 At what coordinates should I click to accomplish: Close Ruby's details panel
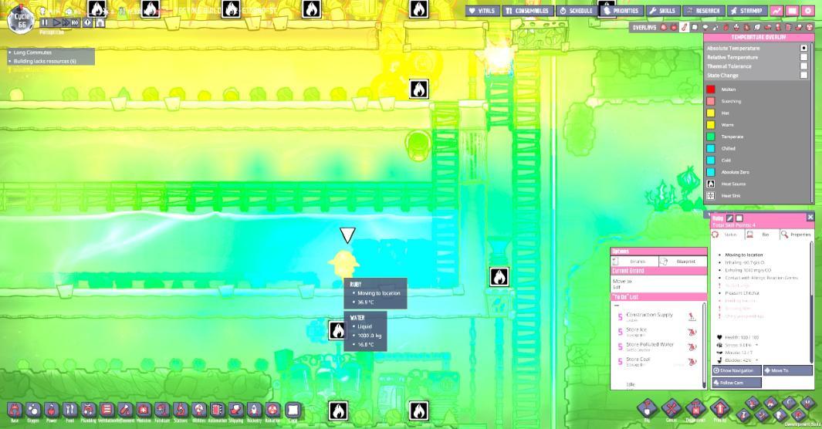(810, 217)
